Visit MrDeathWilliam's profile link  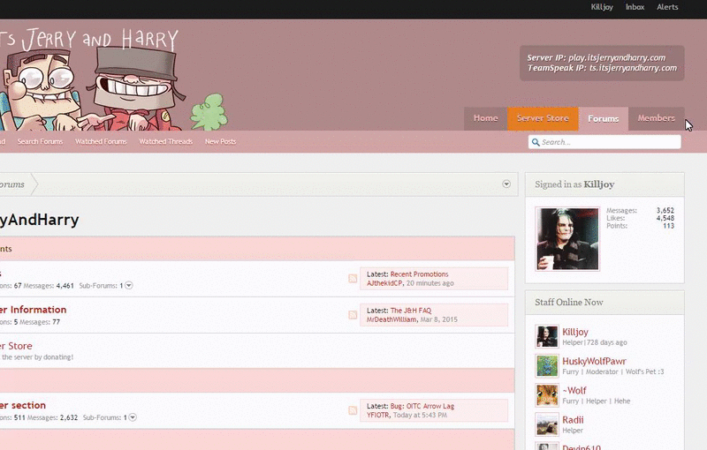coord(392,319)
